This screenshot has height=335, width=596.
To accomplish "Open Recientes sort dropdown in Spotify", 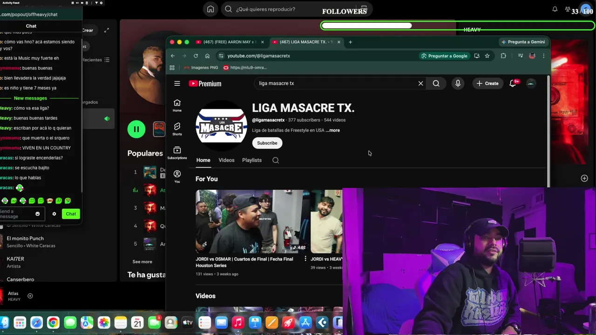I will 96,60.
